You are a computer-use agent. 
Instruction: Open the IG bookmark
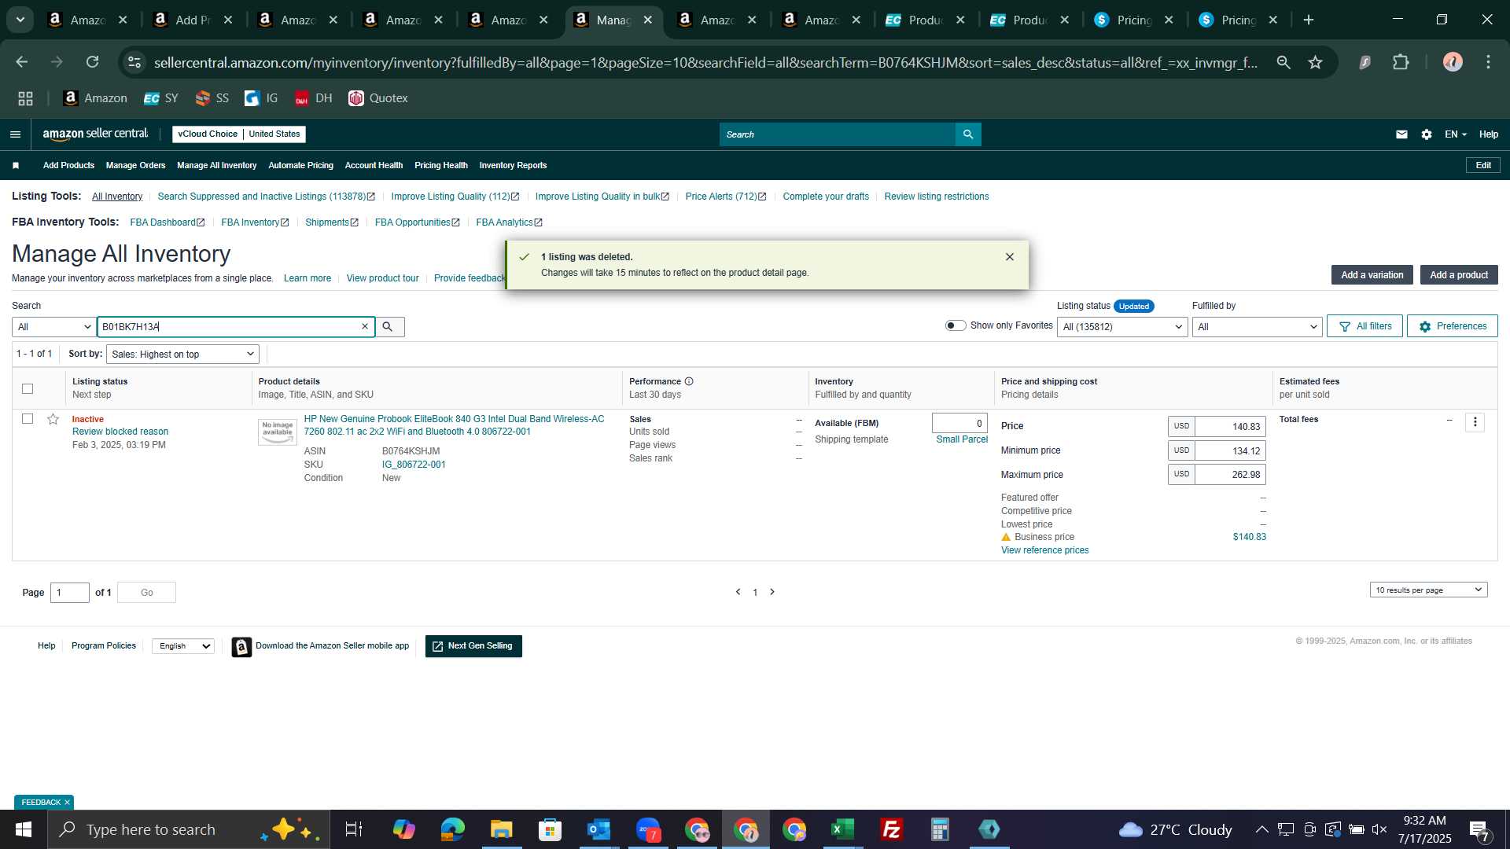pyautogui.click(x=262, y=98)
